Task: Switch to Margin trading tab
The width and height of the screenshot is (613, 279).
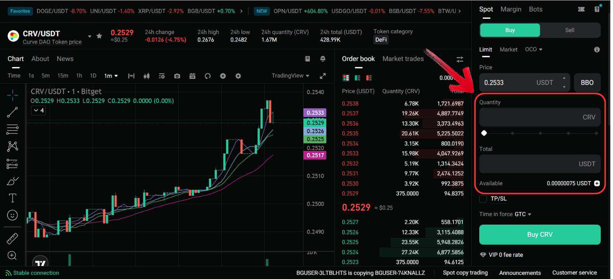Action: point(511,9)
